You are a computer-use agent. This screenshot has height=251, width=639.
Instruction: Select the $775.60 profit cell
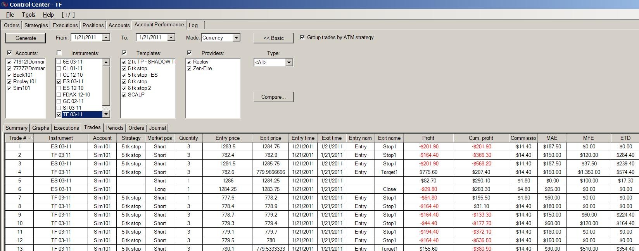coord(428,172)
